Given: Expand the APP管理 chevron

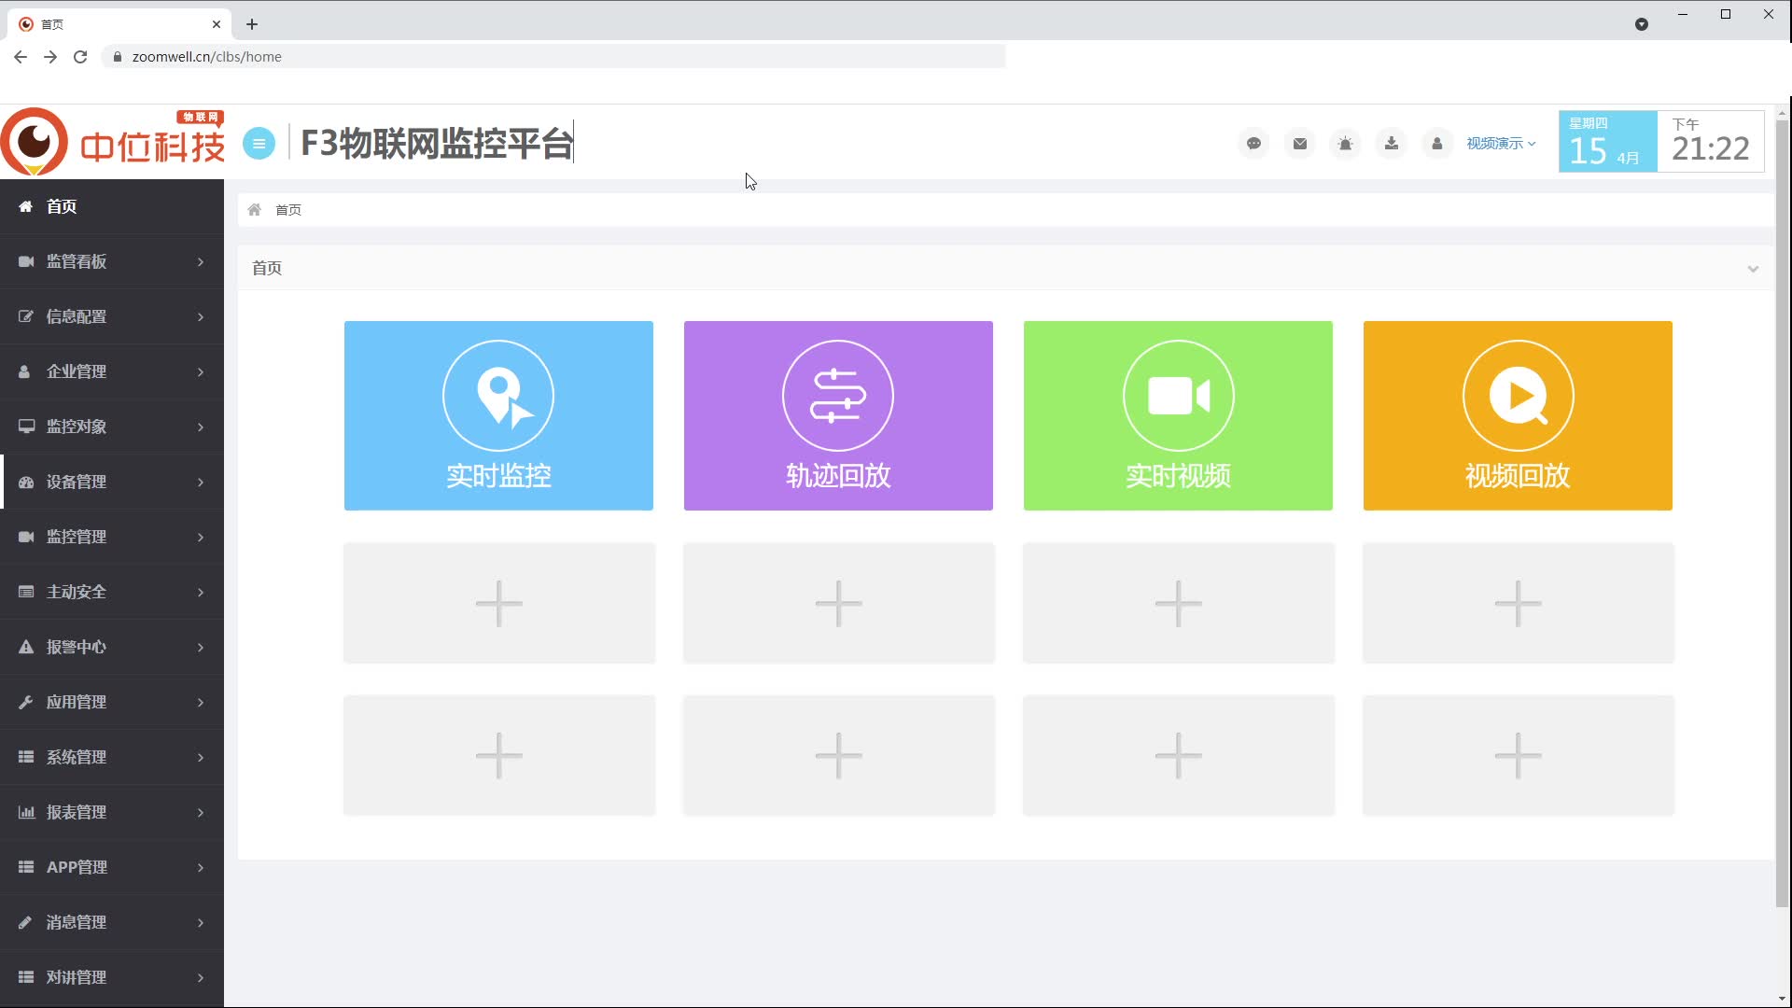Looking at the screenshot, I should coord(201,867).
